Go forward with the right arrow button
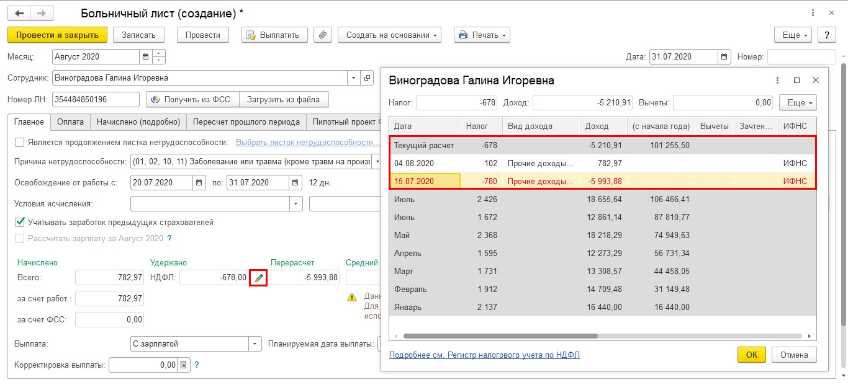Viewport: 848px width, 390px height. pos(42,13)
